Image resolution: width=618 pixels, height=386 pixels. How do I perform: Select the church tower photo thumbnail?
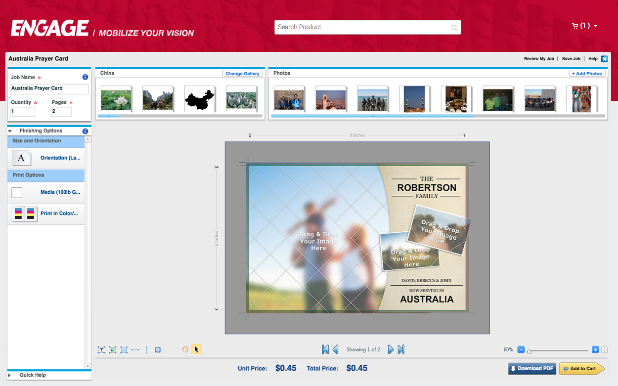coord(331,99)
